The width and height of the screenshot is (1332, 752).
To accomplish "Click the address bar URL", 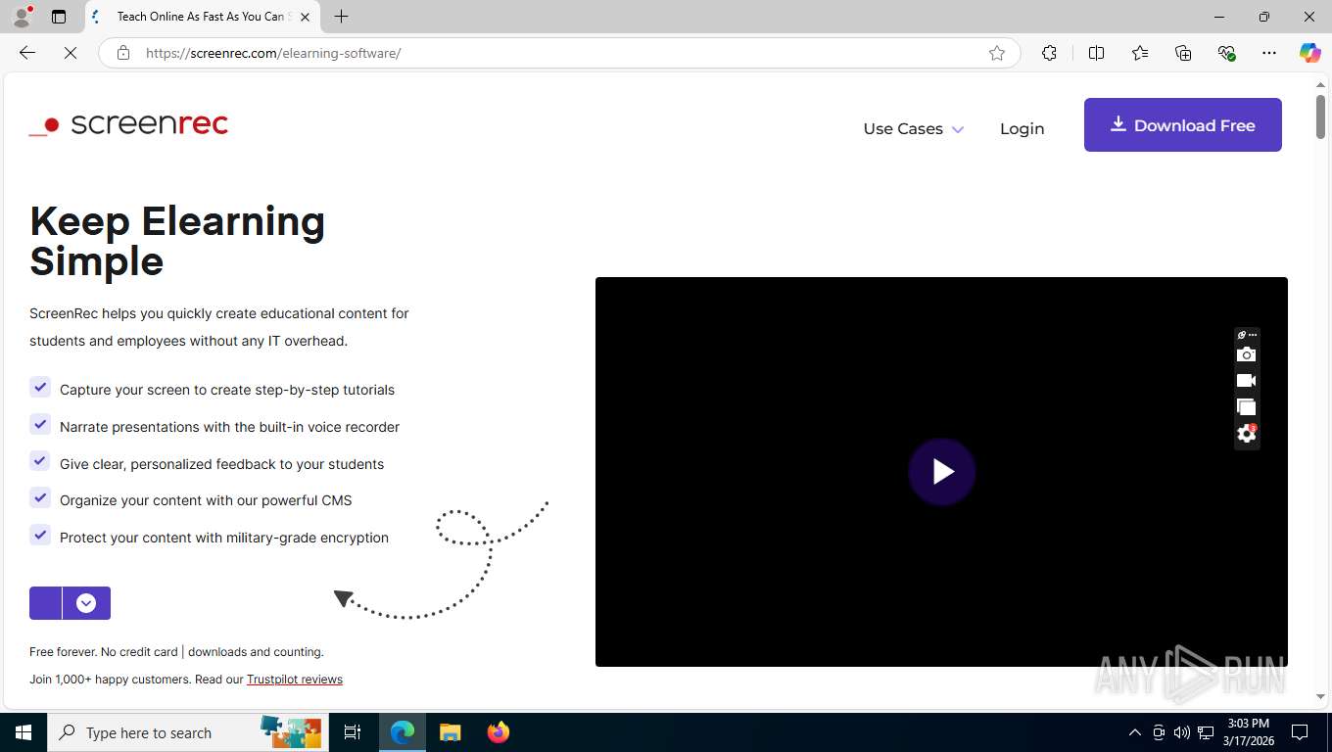I will point(273,53).
